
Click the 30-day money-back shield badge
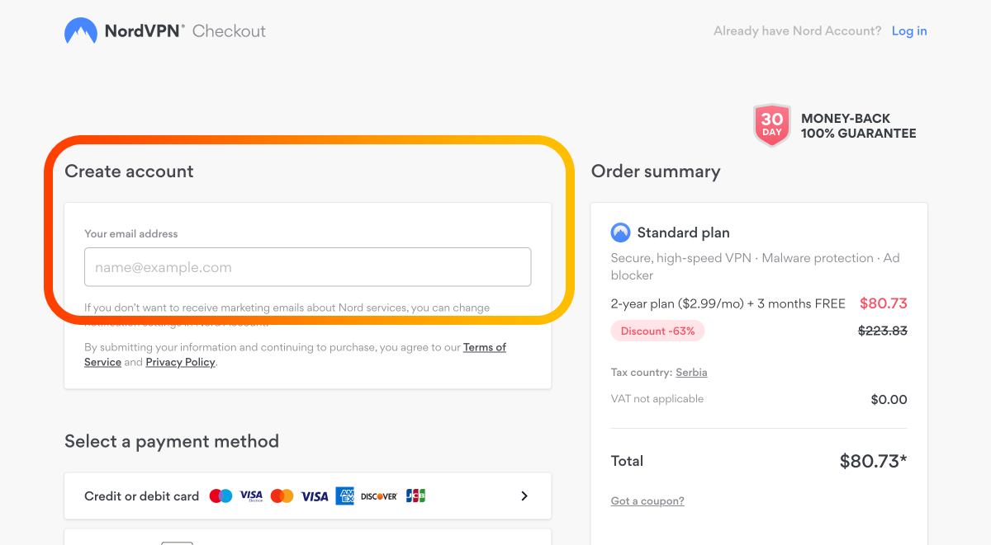coord(772,125)
